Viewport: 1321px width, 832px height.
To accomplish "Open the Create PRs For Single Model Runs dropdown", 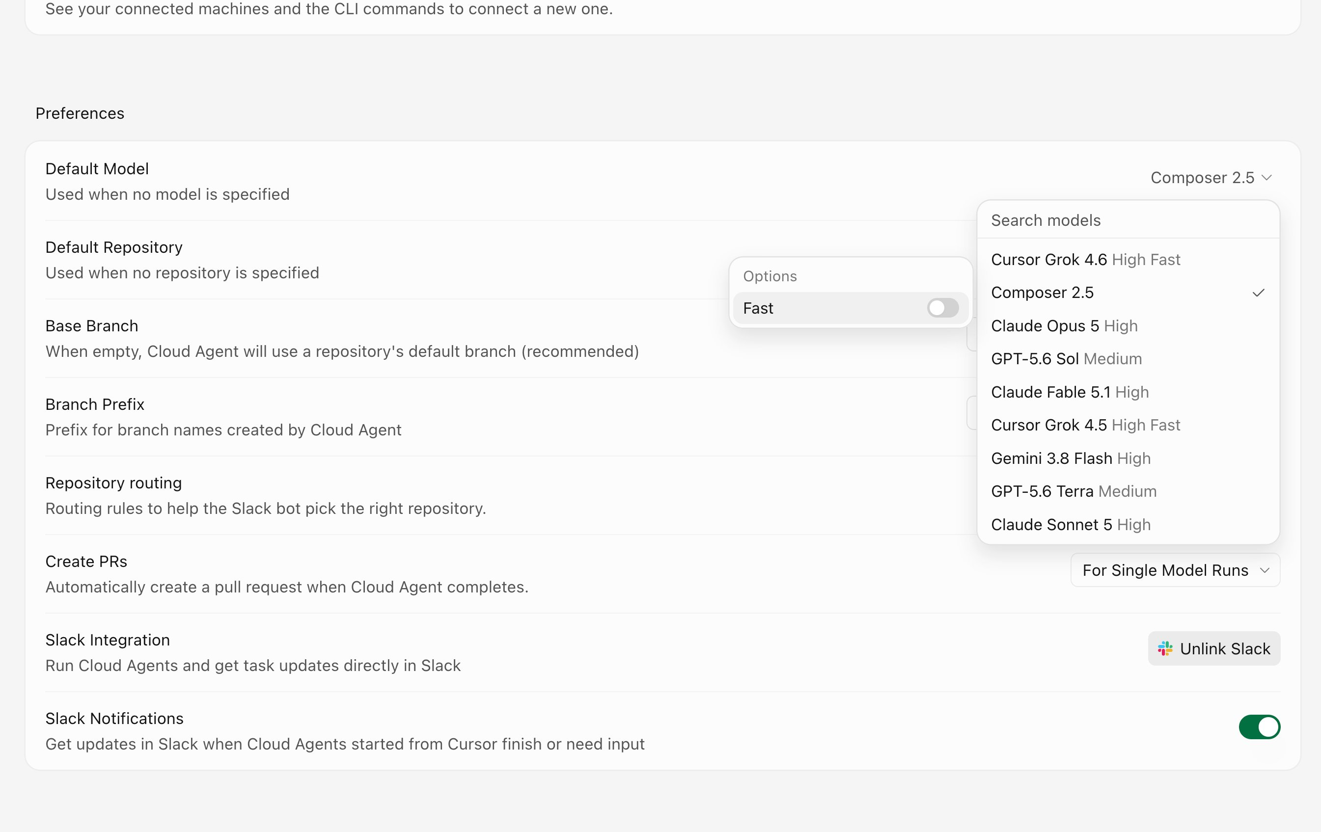I will point(1175,570).
